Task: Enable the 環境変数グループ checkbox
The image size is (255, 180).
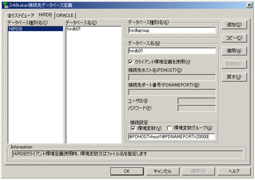Action: [169, 128]
